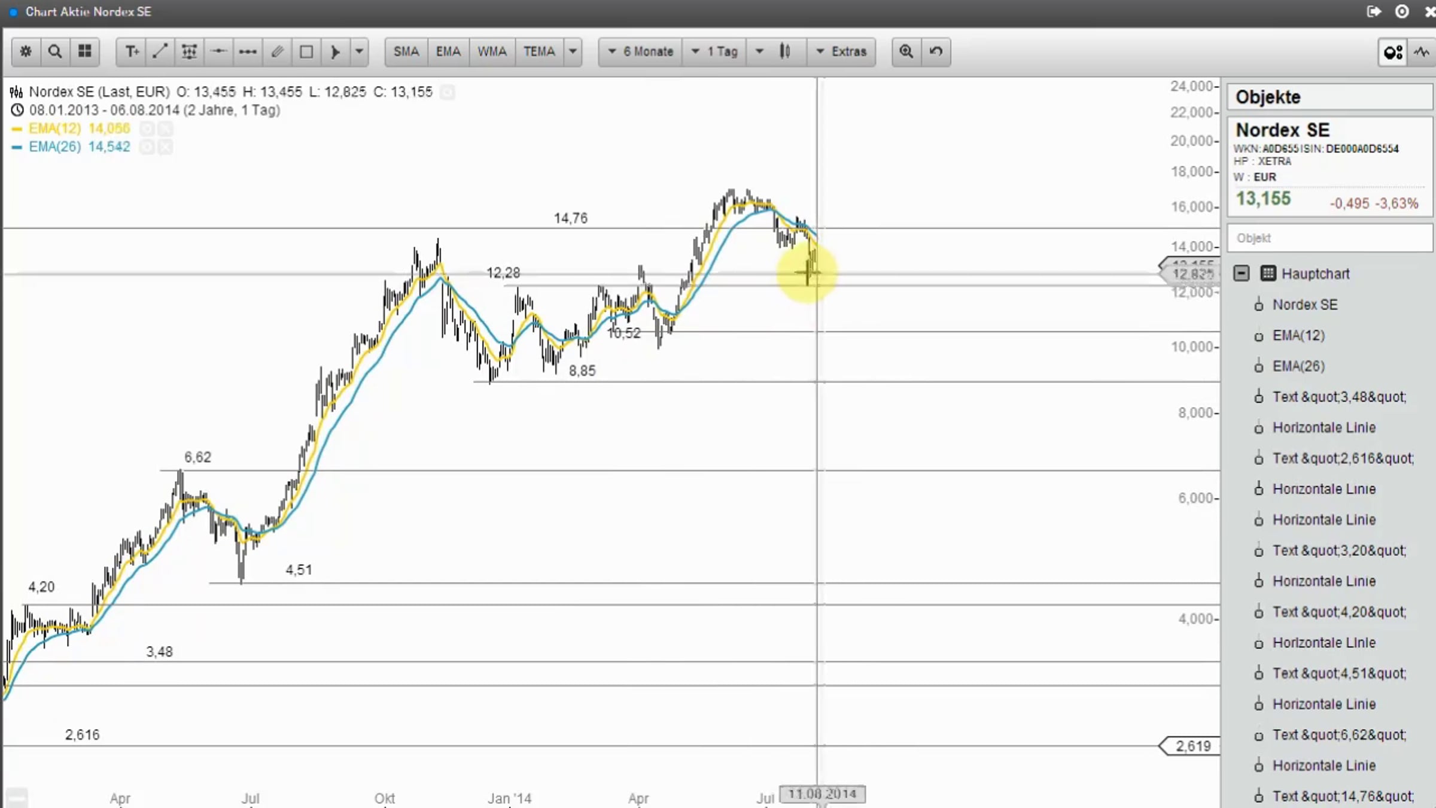This screenshot has width=1436, height=808.
Task: Open chart settings gear in toolbar
Action: coord(26,51)
